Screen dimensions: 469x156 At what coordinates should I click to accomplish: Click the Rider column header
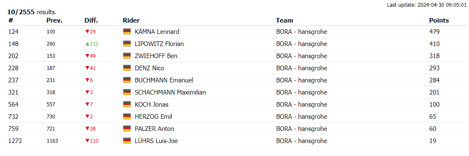[x=131, y=20]
